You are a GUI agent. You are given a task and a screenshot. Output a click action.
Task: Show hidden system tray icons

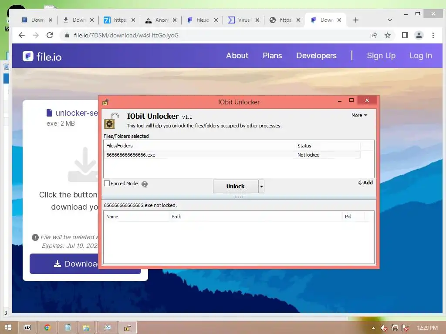point(373,328)
